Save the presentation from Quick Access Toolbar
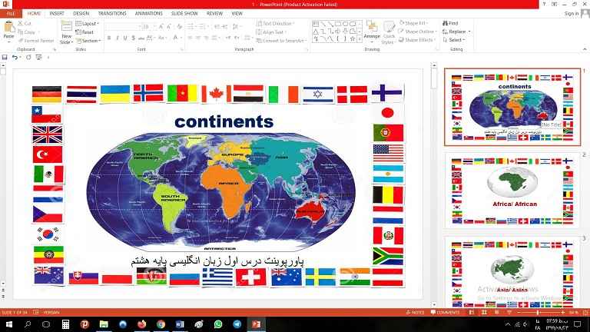The width and height of the screenshot is (590, 332). pyautogui.click(x=5, y=58)
